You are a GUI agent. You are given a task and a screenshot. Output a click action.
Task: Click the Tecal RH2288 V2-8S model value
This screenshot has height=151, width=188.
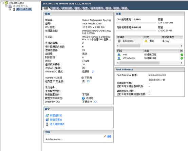coord(92,24)
